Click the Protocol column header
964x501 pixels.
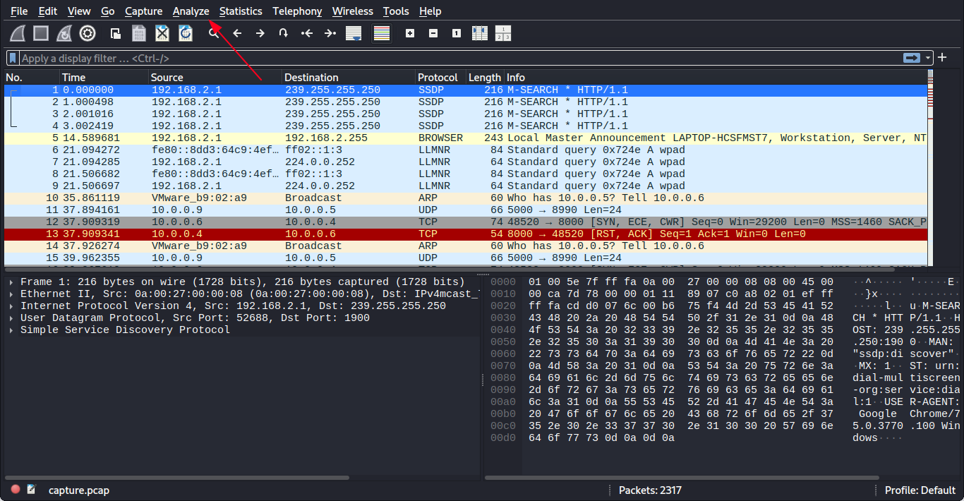tap(438, 78)
